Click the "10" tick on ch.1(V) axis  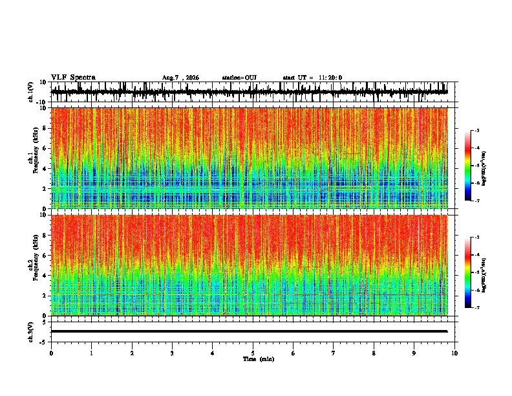coord(43,82)
